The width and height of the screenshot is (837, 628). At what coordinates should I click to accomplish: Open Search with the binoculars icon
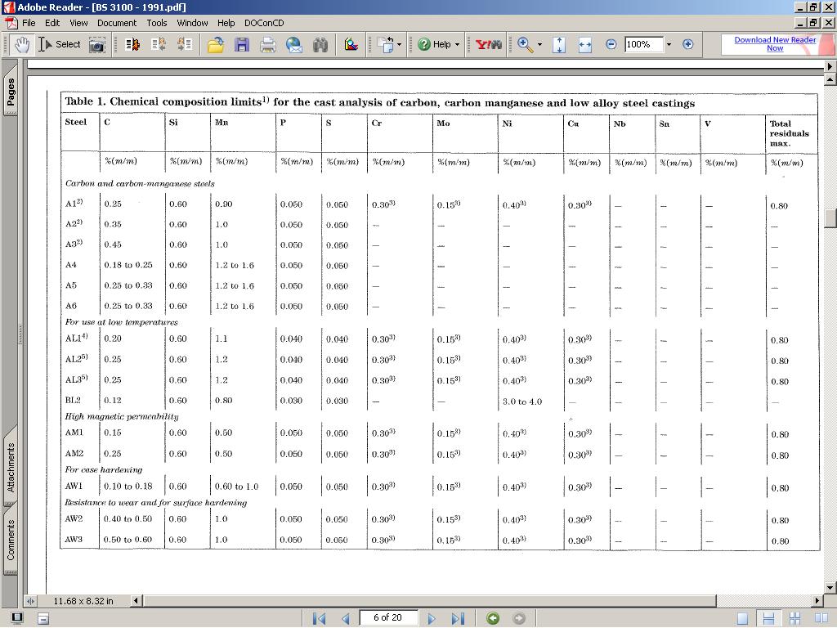point(320,45)
